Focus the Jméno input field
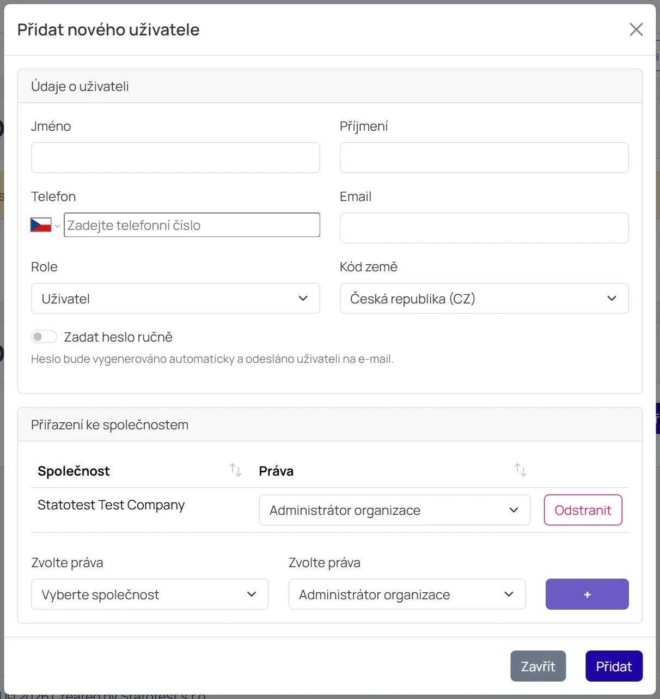The image size is (660, 699). point(175,158)
